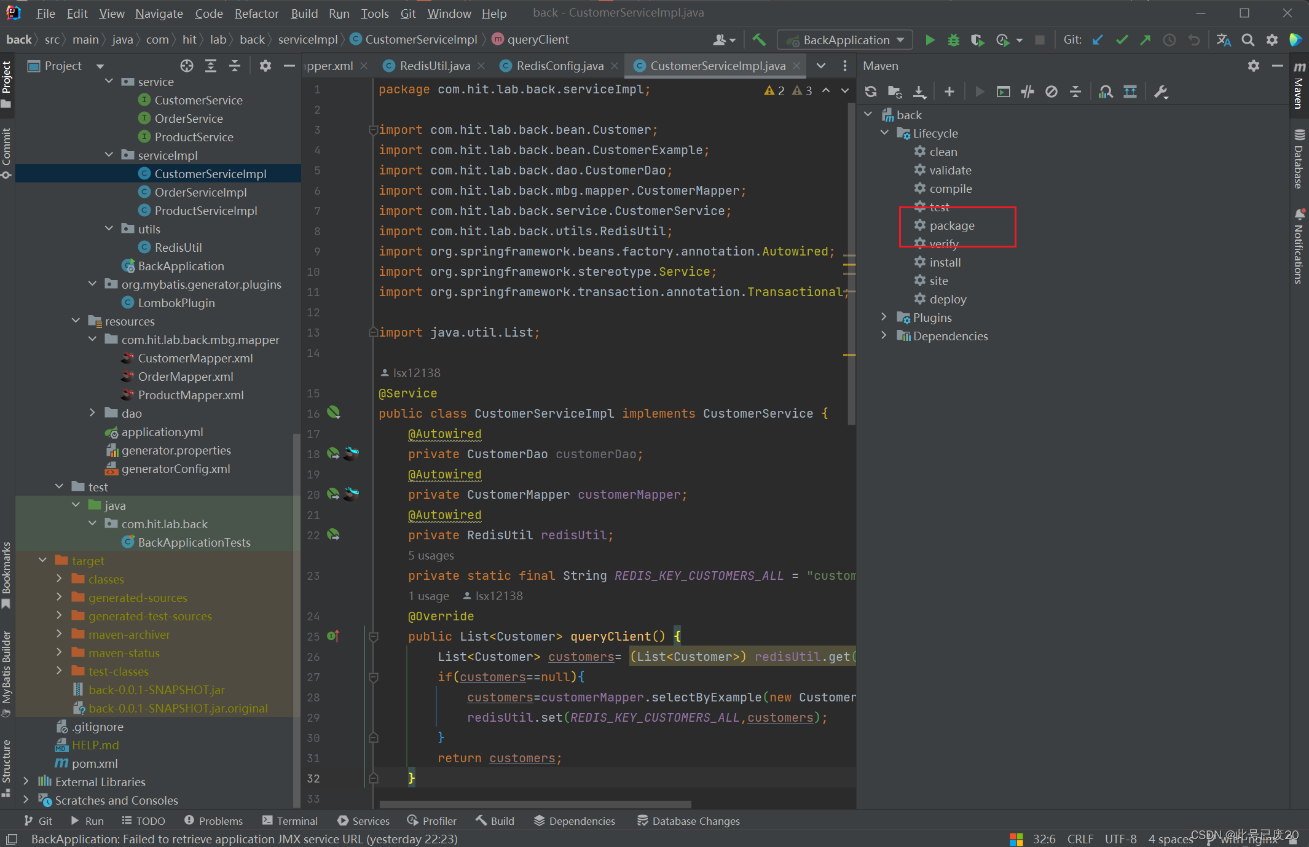Open Maven settings with the wrench icon
Viewport: 1309px width, 847px height.
point(1161,91)
